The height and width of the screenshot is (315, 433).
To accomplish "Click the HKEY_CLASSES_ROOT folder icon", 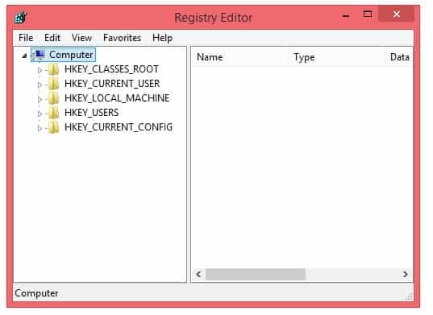I will [x=53, y=69].
